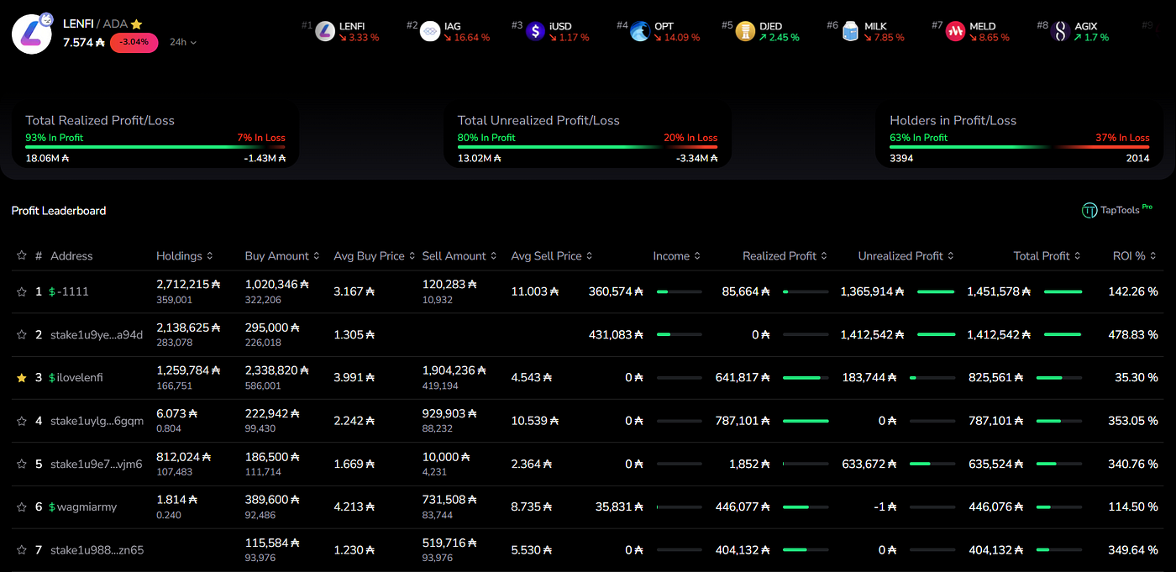Click the 2,338,820 buy amount value

276,370
